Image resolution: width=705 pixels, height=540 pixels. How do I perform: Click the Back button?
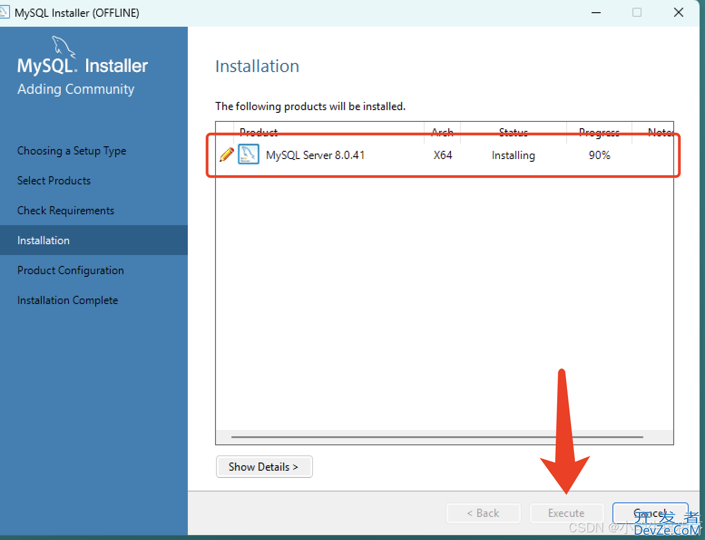click(484, 513)
